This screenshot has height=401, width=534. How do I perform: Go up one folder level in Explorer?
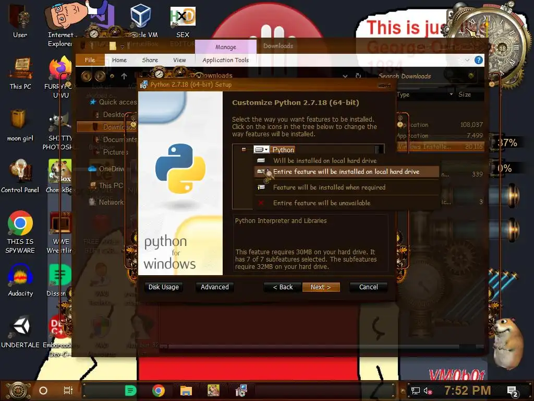click(124, 76)
